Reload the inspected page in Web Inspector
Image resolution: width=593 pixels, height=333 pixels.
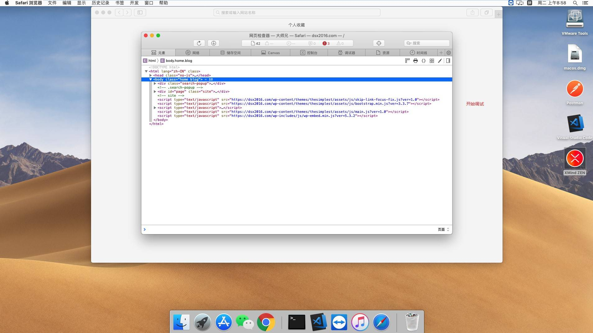click(x=199, y=43)
